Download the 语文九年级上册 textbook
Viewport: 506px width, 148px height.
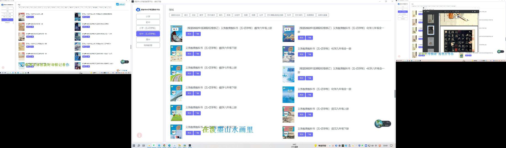[309, 115]
